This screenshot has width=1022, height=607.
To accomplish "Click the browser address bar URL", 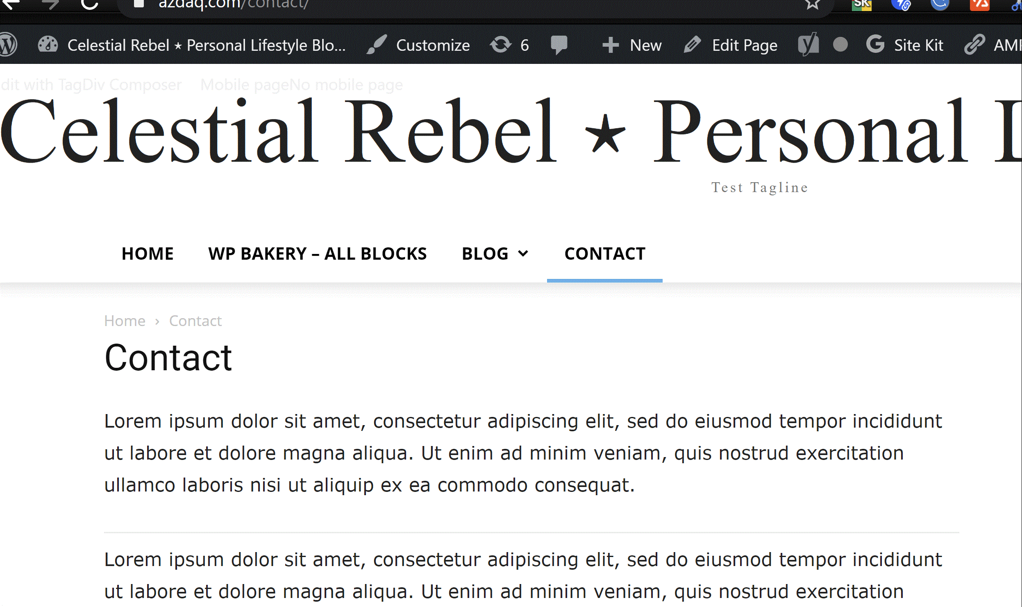I will 234,5.
